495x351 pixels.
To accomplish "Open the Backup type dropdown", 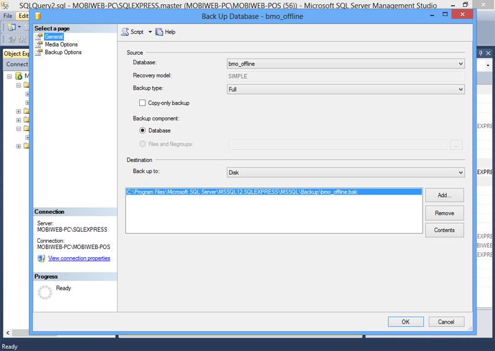I will pyautogui.click(x=346, y=89).
